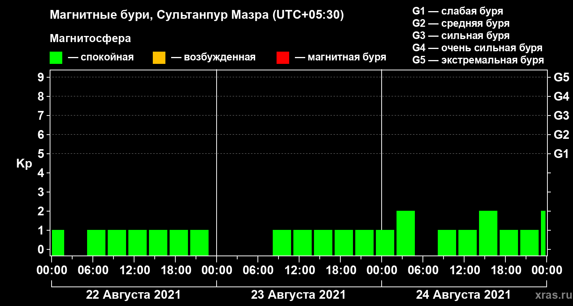This screenshot has height=306, width=573.
Task: Click the '— возбужденная' legend label
Action: (x=213, y=57)
